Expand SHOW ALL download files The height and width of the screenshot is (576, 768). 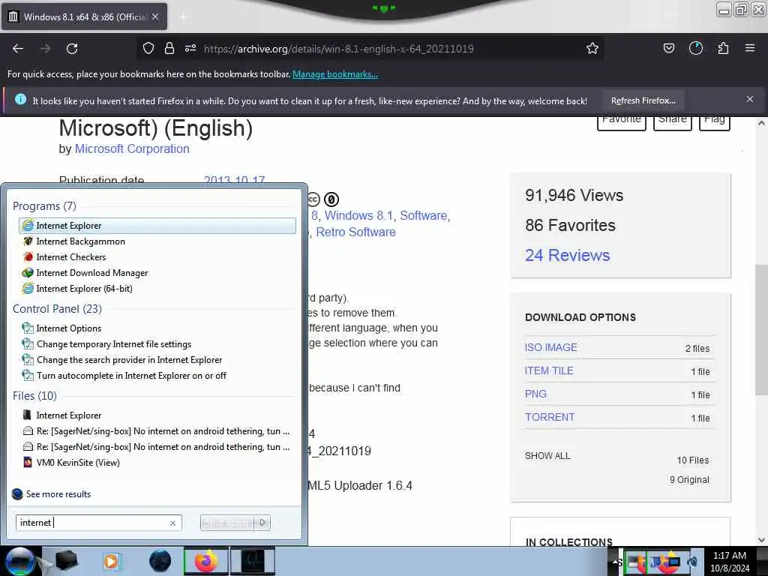(x=547, y=456)
